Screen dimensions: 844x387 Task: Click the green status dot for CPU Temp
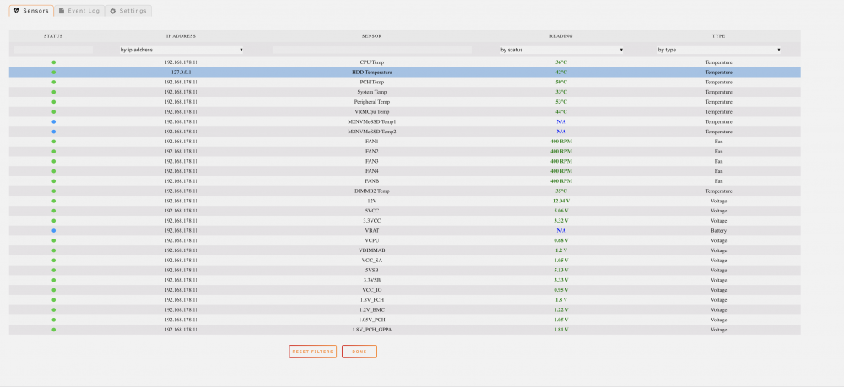(53, 62)
